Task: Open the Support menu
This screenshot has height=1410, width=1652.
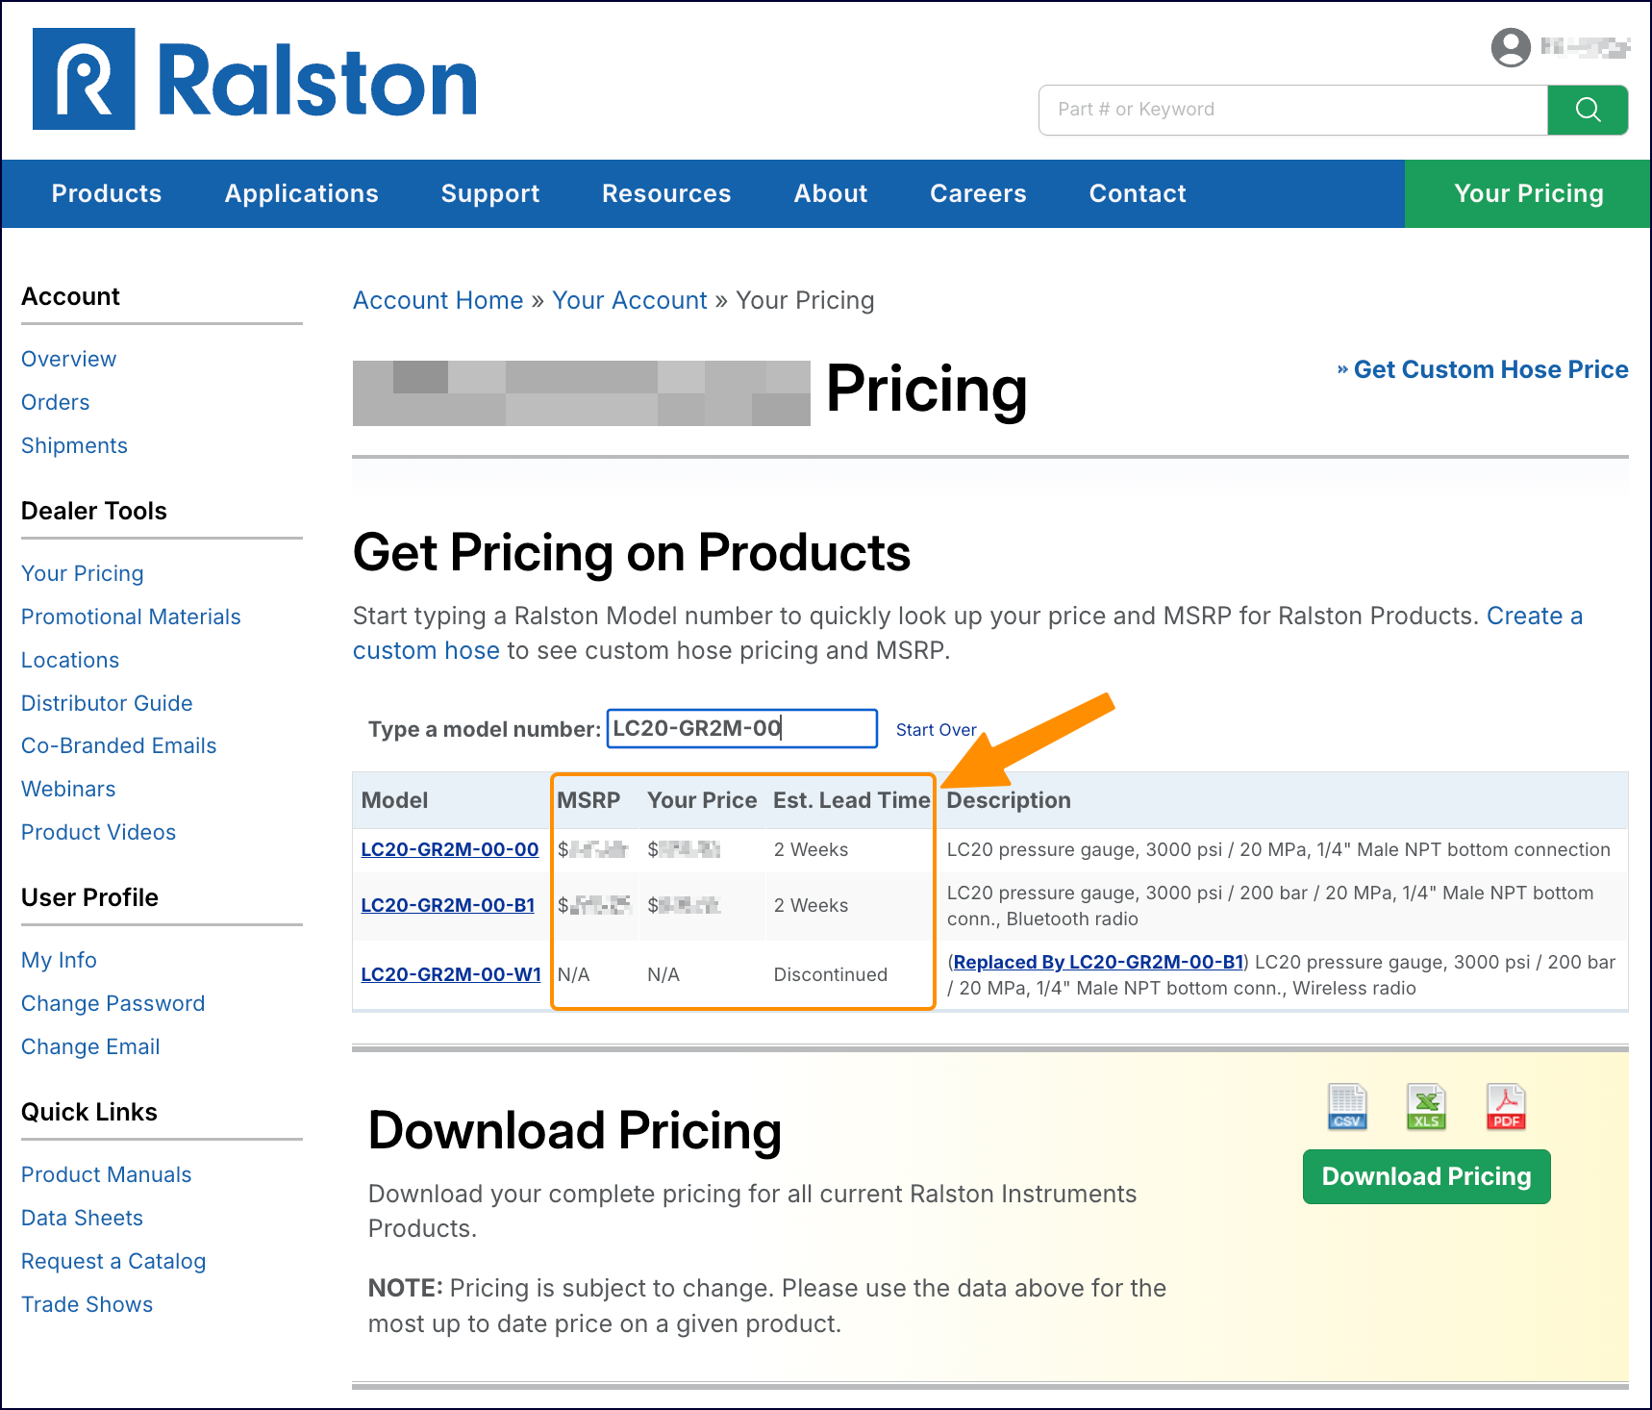Action: 490,193
